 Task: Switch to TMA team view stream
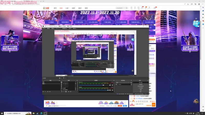pyautogui.click(x=149, y=22)
